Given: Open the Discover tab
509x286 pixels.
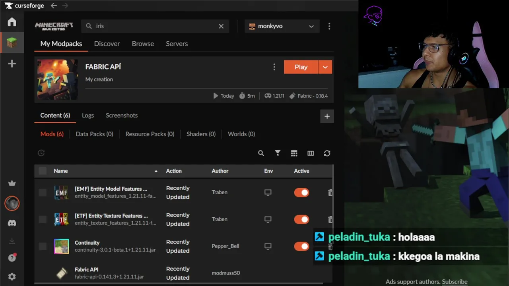Looking at the screenshot, I should tap(107, 44).
